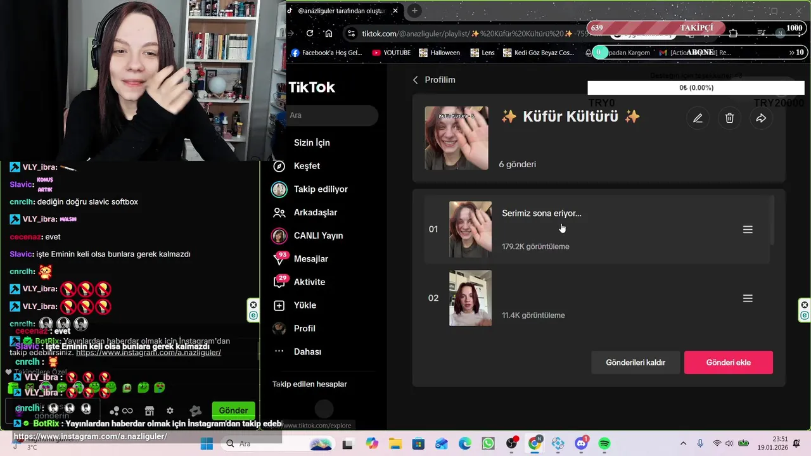Image resolution: width=811 pixels, height=456 pixels.
Task: Reload the page in Chrome
Action: click(310, 33)
